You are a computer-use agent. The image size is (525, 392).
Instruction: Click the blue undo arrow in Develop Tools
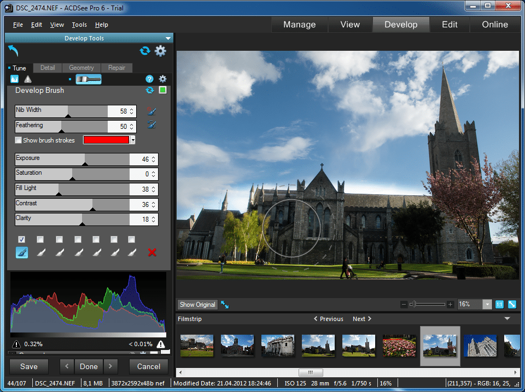point(13,51)
